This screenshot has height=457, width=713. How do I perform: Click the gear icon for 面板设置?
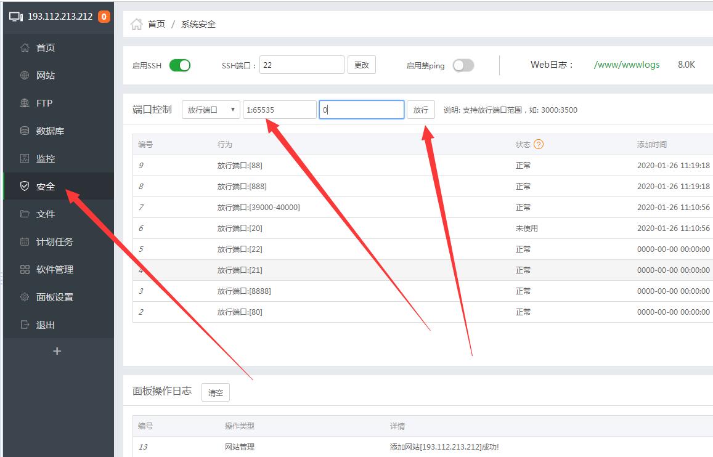25,297
